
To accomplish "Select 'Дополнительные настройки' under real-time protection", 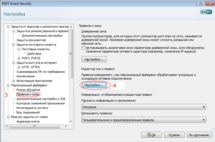I will [42, 36].
